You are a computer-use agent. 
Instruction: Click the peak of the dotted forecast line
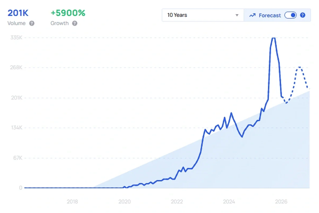tap(299, 67)
